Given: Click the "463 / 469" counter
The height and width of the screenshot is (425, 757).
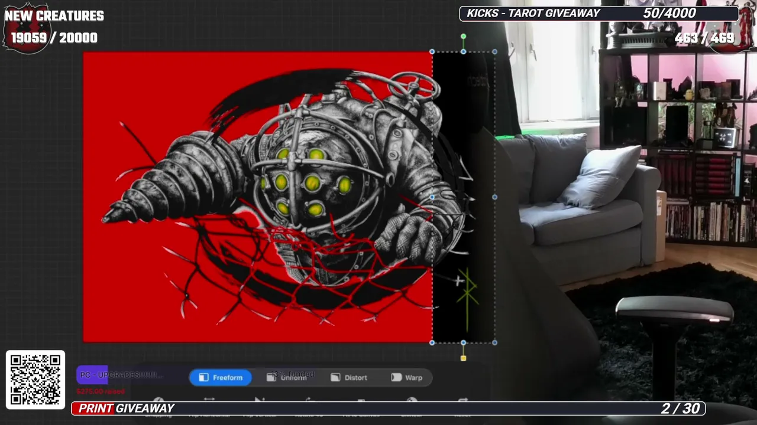Looking at the screenshot, I should 704,38.
